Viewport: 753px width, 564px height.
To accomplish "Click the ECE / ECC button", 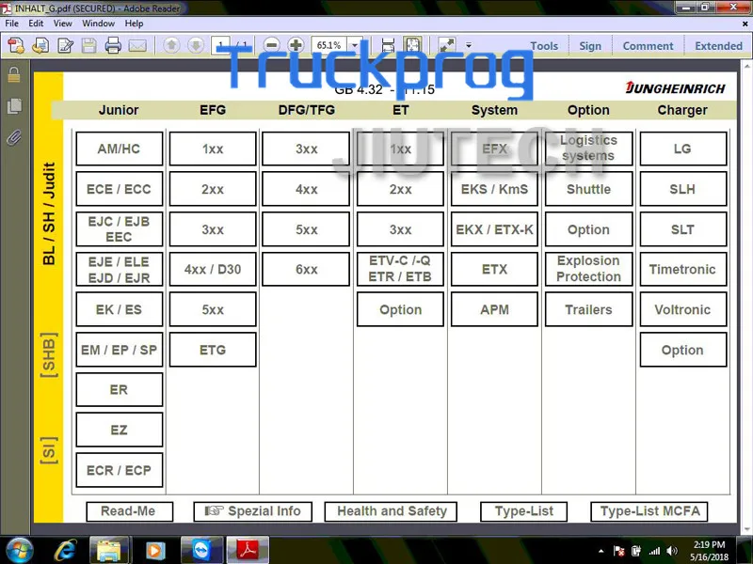I will click(x=120, y=189).
